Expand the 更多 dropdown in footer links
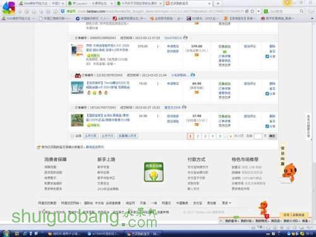 pyautogui.click(x=226, y=203)
